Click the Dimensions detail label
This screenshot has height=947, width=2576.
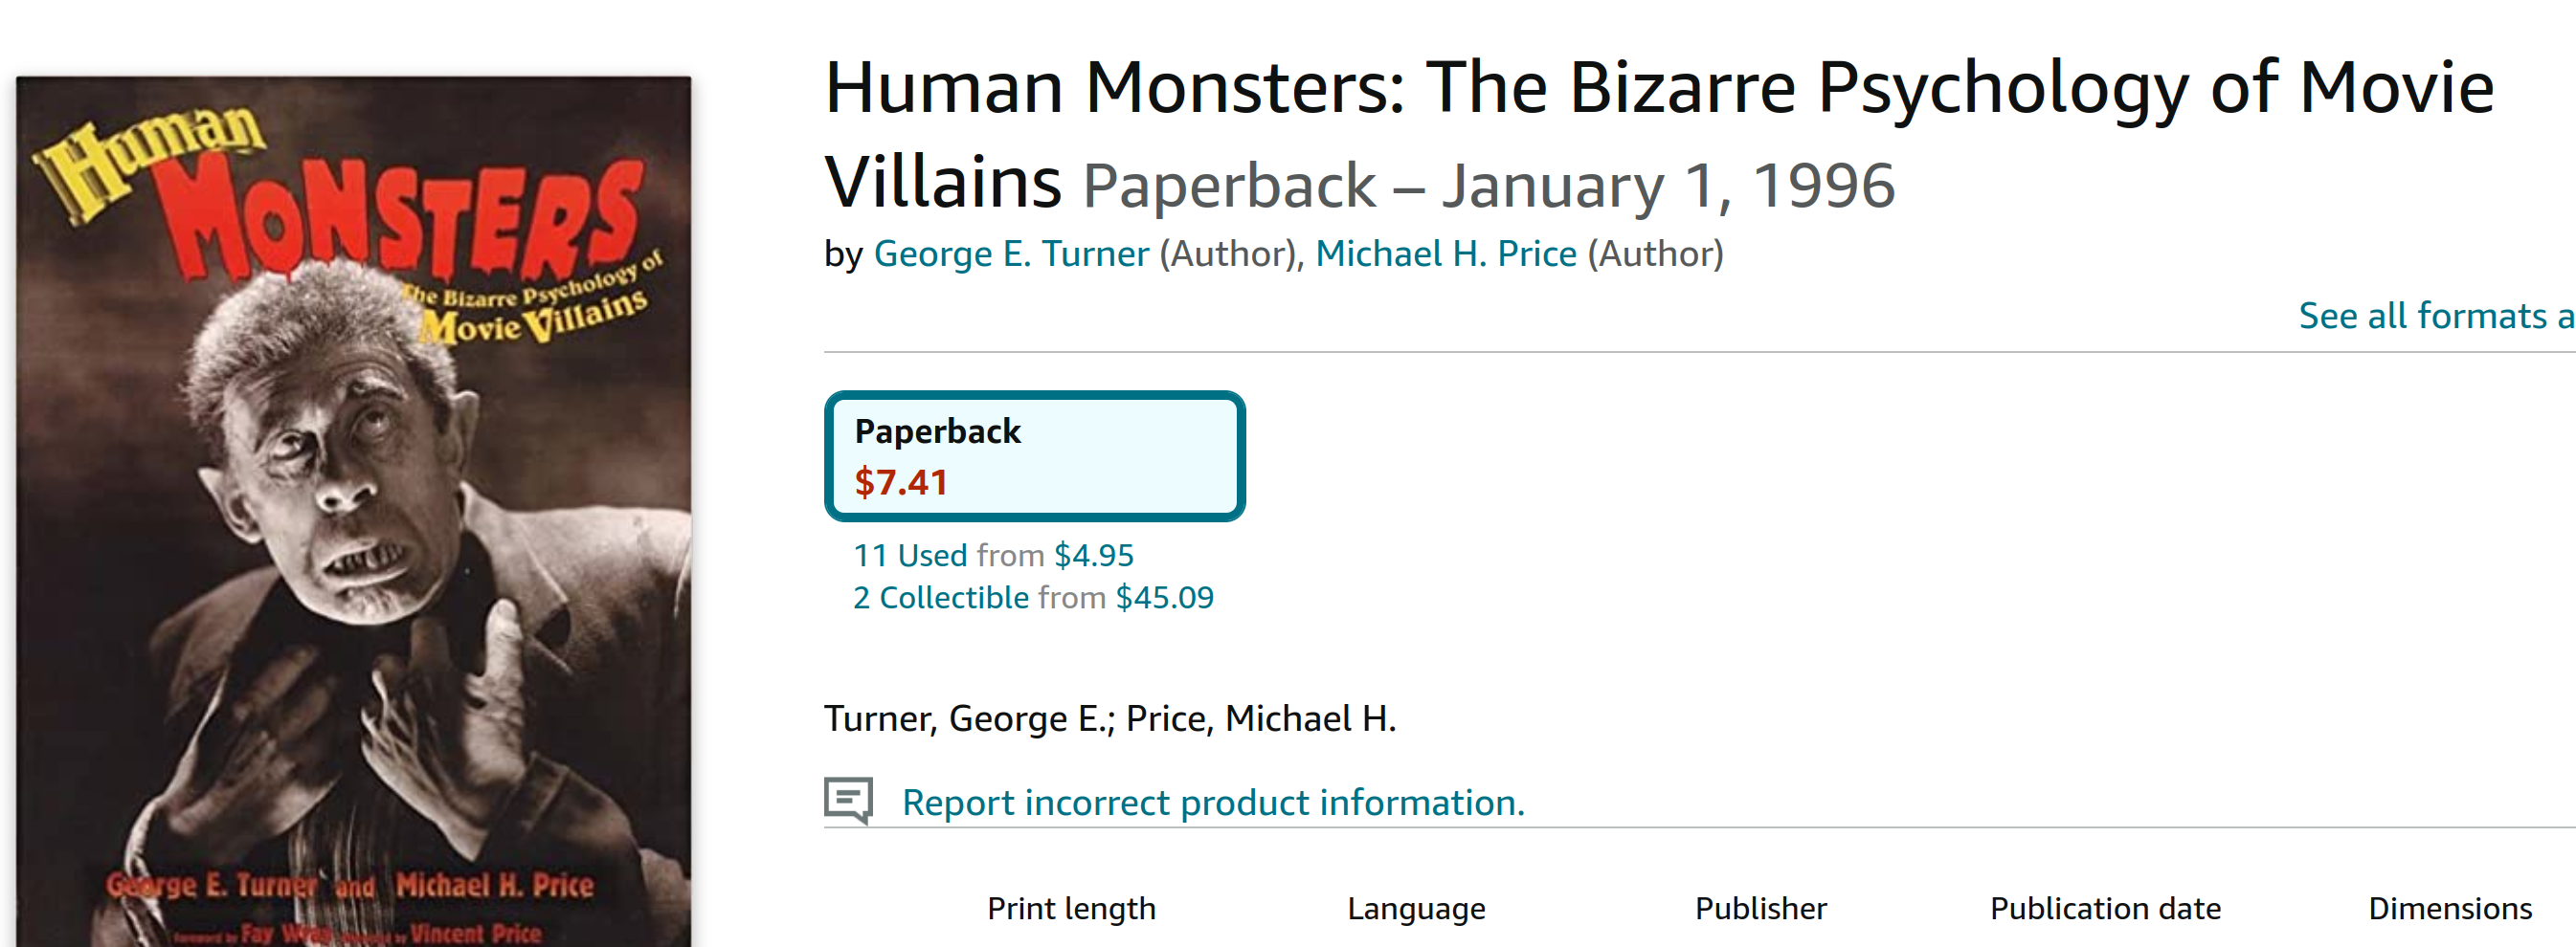point(2449,908)
